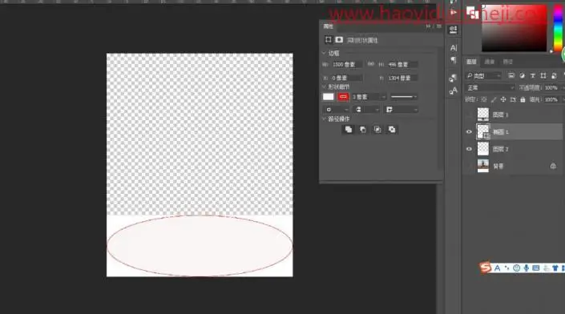Switch to the Paths tab
The height and width of the screenshot is (314, 565).
point(508,62)
